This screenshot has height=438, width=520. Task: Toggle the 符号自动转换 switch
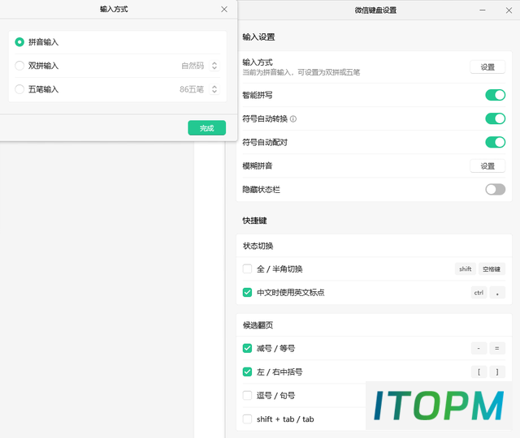495,118
